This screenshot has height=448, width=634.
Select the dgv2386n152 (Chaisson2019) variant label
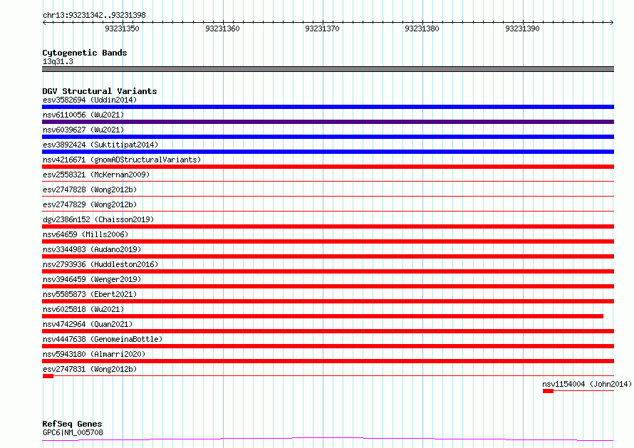(x=98, y=219)
